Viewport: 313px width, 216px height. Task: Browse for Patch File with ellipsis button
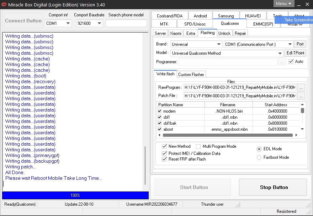301,96
